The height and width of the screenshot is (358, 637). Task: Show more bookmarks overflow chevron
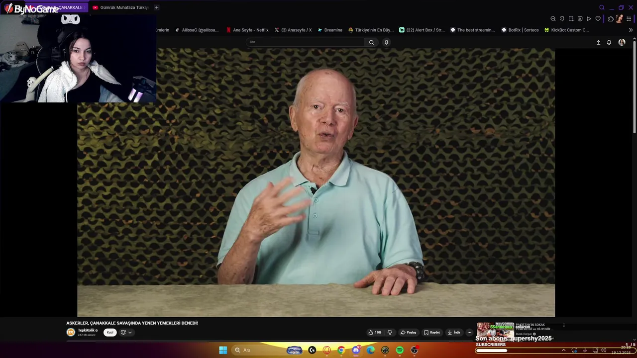coord(631,30)
